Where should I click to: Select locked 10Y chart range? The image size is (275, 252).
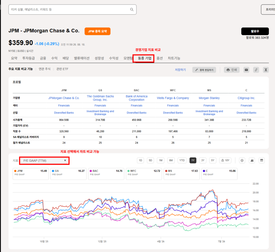pos(225,160)
